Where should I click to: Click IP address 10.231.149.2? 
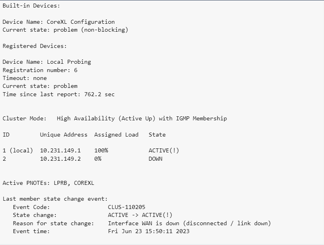coord(60,159)
